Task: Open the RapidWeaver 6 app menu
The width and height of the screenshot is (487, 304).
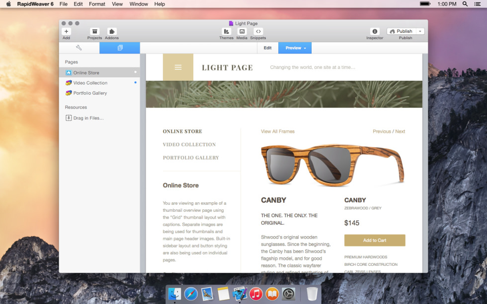Action: (35, 4)
